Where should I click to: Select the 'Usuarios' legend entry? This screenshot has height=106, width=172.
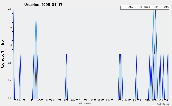tap(142, 7)
